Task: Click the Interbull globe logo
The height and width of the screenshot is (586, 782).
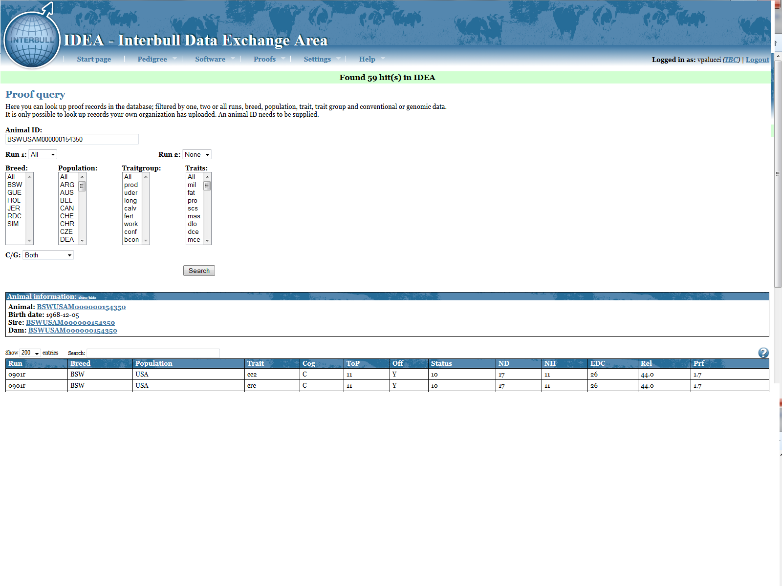Action: tap(32, 40)
